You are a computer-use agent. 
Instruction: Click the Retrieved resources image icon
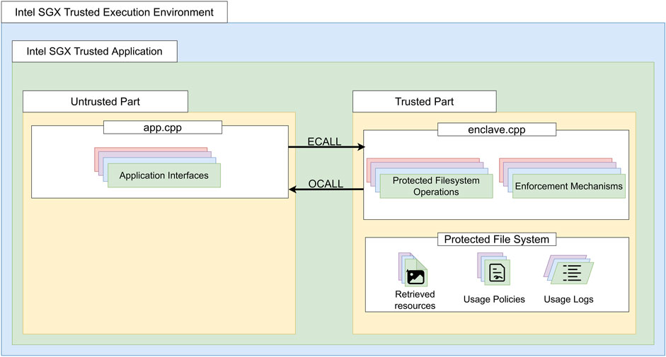click(415, 277)
